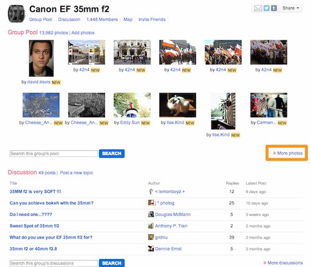Image resolution: width=311 pixels, height=267 pixels.
Task: Click Post a new topic link
Action: pos(77,173)
